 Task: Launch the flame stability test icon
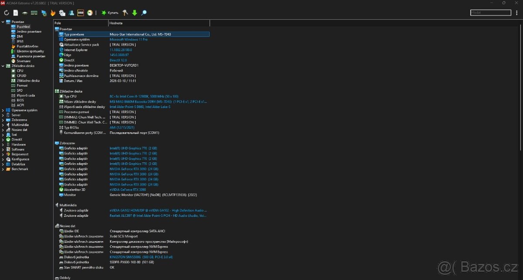click(x=53, y=13)
